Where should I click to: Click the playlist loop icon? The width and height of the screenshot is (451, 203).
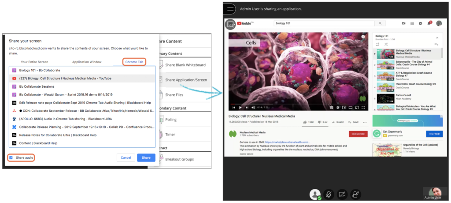pos(377,44)
